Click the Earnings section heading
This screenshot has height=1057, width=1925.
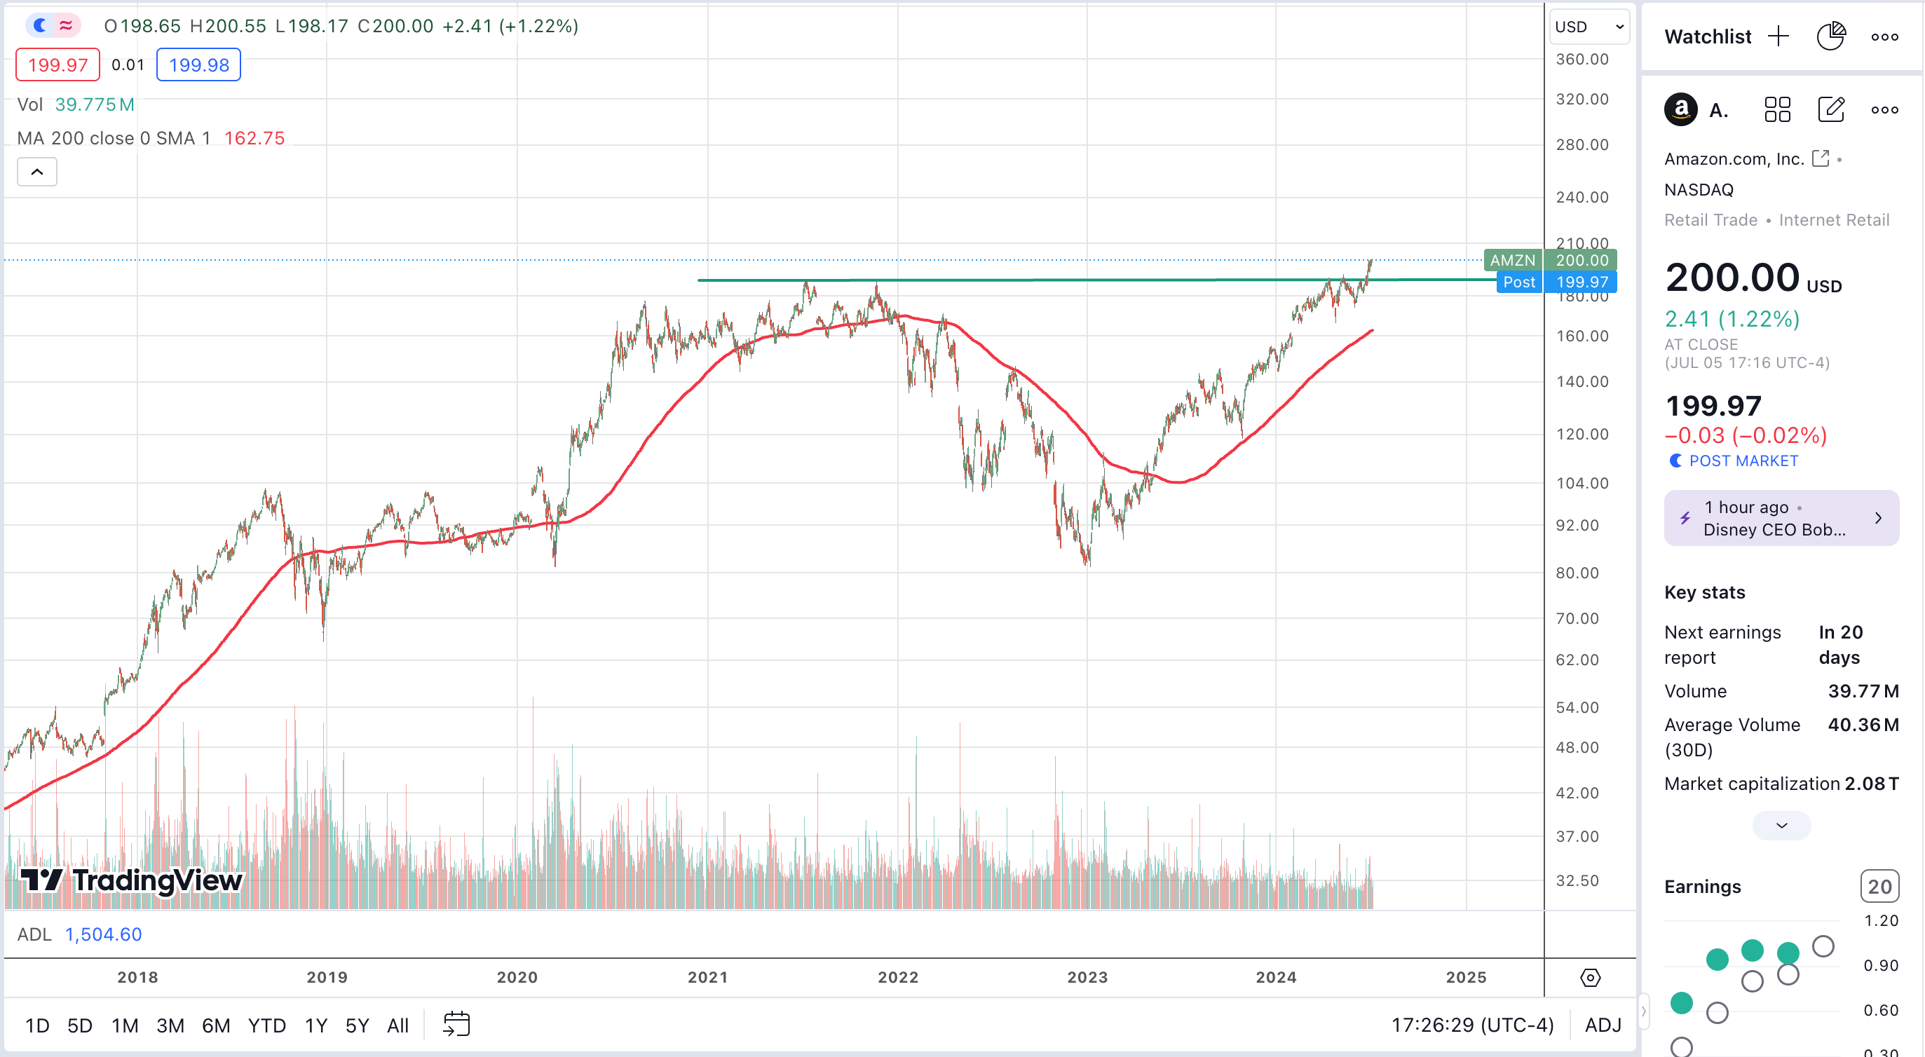(x=1702, y=887)
